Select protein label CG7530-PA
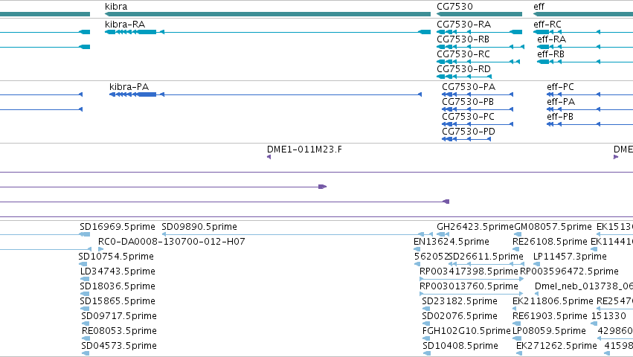The height and width of the screenshot is (357, 633). [469, 87]
